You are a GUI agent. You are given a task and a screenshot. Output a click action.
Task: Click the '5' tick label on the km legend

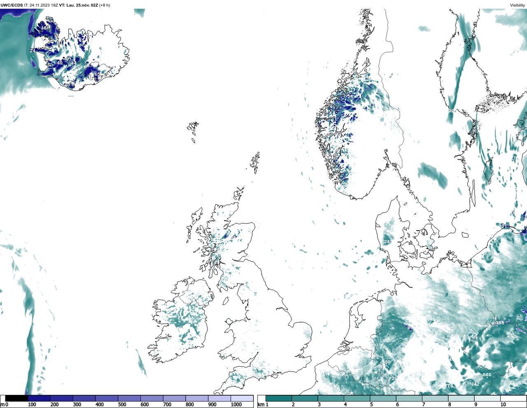click(x=371, y=405)
